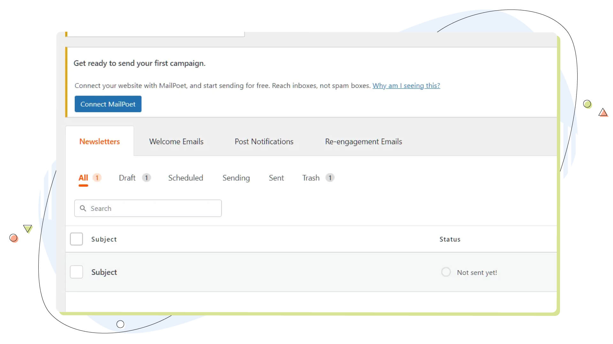Select all newsletters via header checkbox
Image resolution: width=613 pixels, height=344 pixels.
(x=76, y=239)
